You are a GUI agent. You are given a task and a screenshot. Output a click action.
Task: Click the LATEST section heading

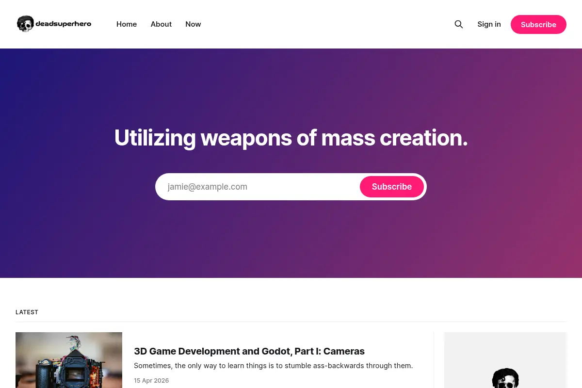pyautogui.click(x=27, y=312)
